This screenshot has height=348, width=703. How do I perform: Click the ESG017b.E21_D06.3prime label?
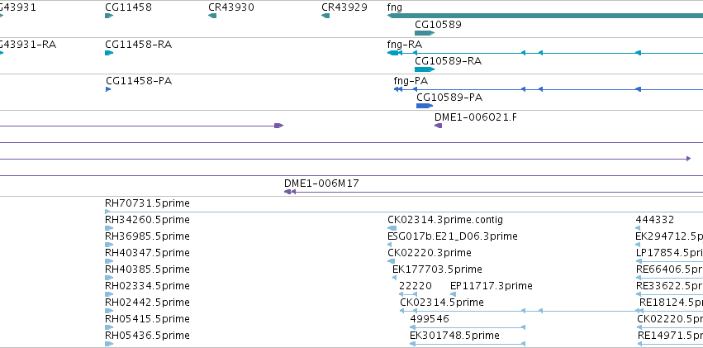click(453, 236)
